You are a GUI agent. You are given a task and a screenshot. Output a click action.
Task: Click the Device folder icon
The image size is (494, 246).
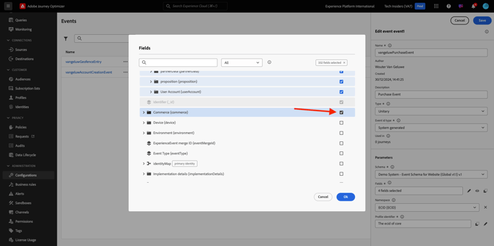[x=149, y=123]
